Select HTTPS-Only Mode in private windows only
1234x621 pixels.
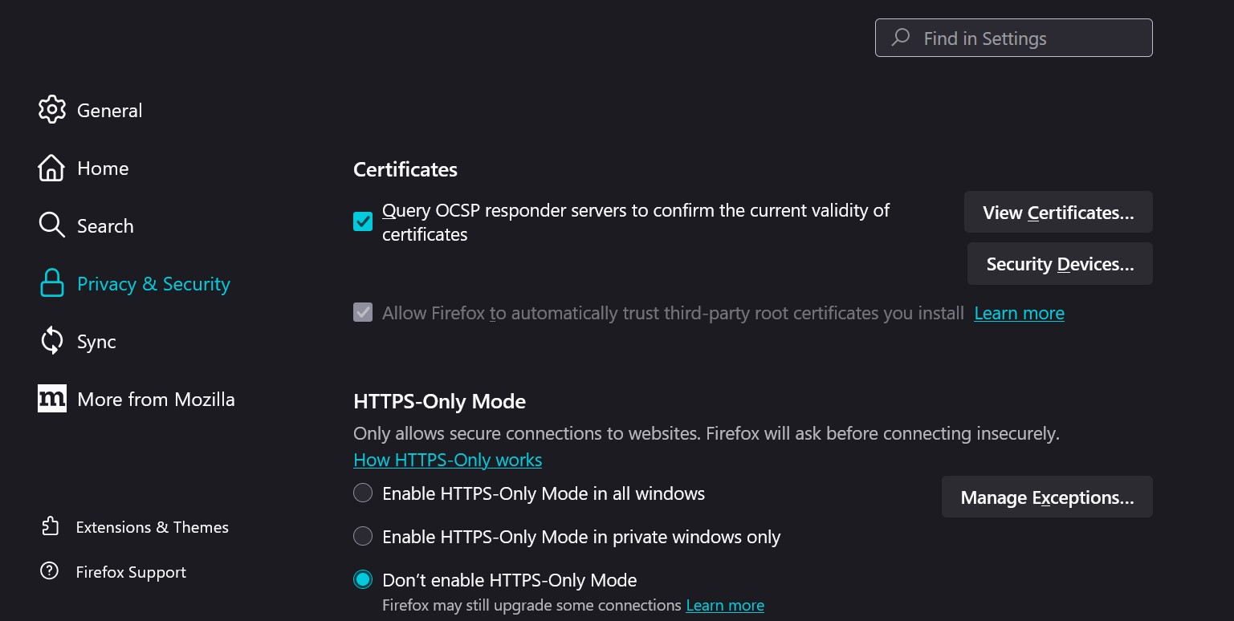click(x=363, y=536)
